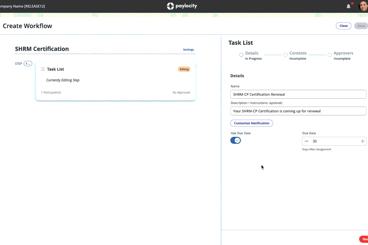Close the Create Workflow page
Viewport: 368px width, 245px height.
(344, 26)
